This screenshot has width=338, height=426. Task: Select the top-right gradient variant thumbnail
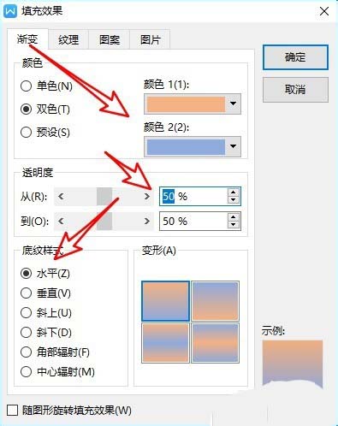(215, 301)
